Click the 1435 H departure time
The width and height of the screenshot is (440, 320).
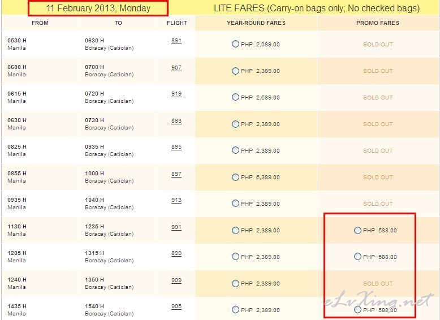coord(17,306)
